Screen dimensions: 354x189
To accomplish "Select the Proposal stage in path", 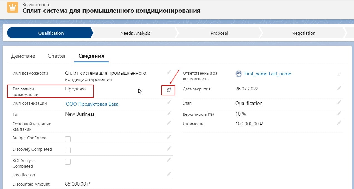I will pos(219,33).
